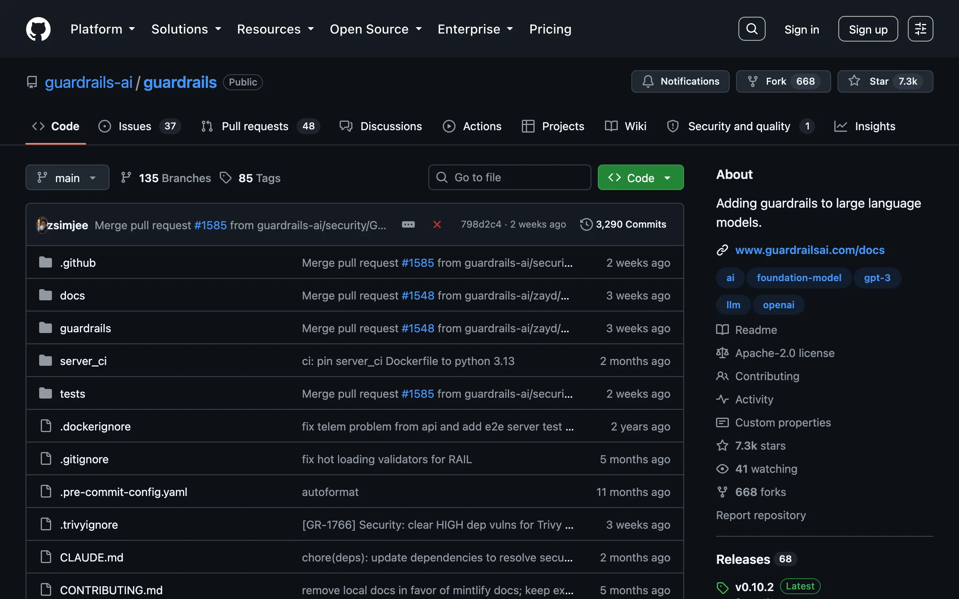Click the fork icon beside 668 forks

(722, 492)
